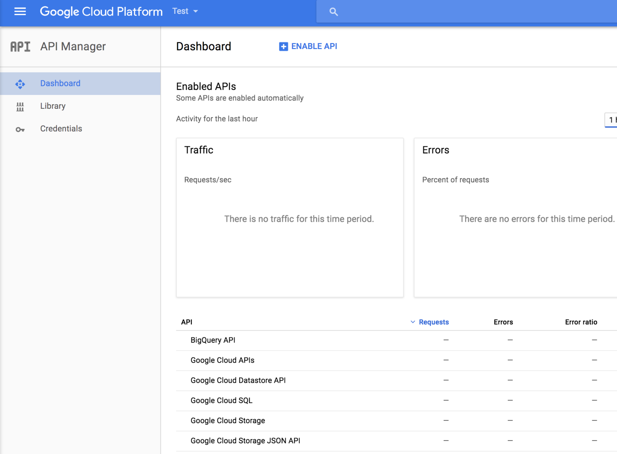Click the API column header
617x454 pixels.
click(187, 322)
